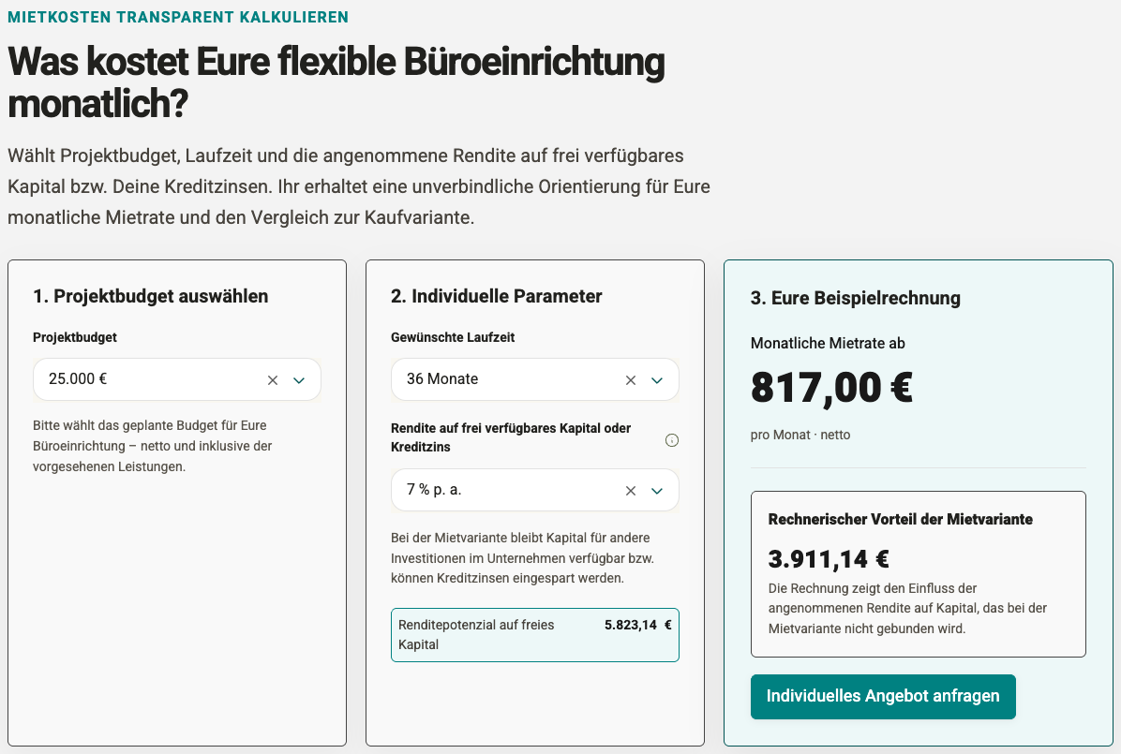1121x754 pixels.
Task: Clear the 7 % p. a. Rendite selection
Action: click(631, 490)
